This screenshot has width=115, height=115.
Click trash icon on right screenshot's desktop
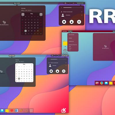pyautogui.click(x=66, y=52)
